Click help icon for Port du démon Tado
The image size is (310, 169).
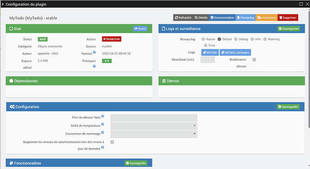tap(103, 116)
